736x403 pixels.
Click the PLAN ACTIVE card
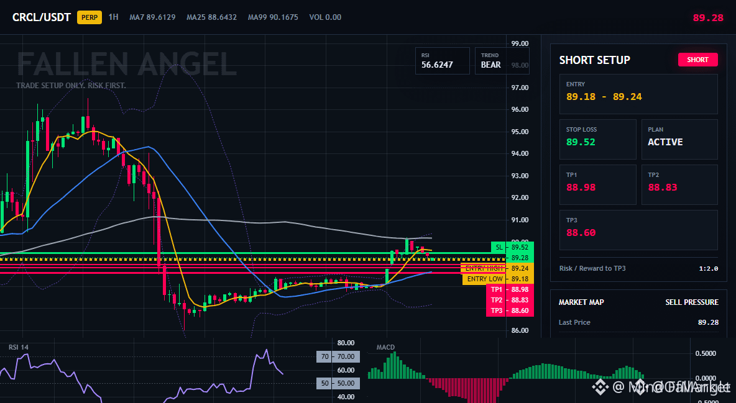679,139
